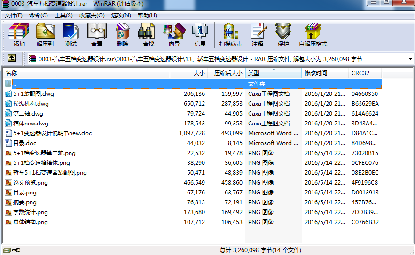
Task: Open the Commands (命令) menu
Action: click(x=39, y=15)
